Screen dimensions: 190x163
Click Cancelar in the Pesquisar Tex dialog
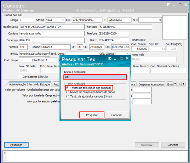click(x=116, y=115)
